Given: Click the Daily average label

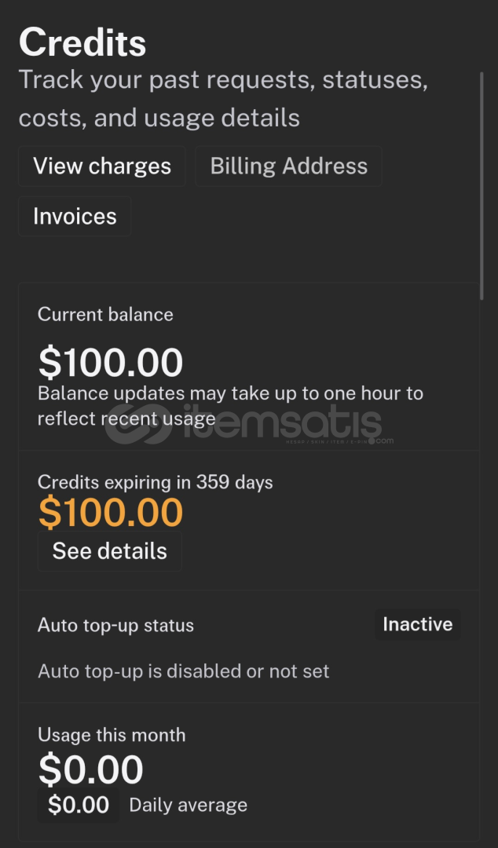Looking at the screenshot, I should tap(188, 805).
